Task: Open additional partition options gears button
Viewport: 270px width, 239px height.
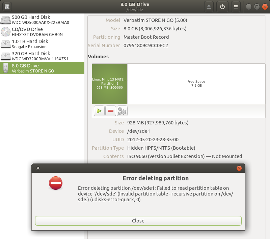Action: coord(122,111)
